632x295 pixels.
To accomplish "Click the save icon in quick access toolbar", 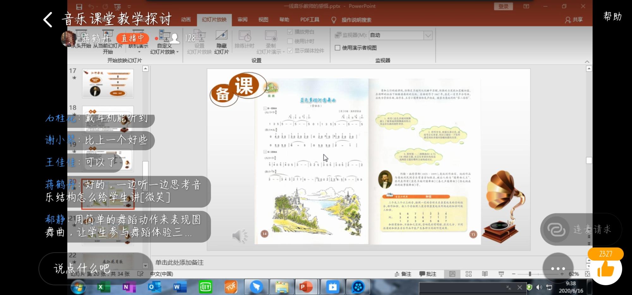I will 79,7.
